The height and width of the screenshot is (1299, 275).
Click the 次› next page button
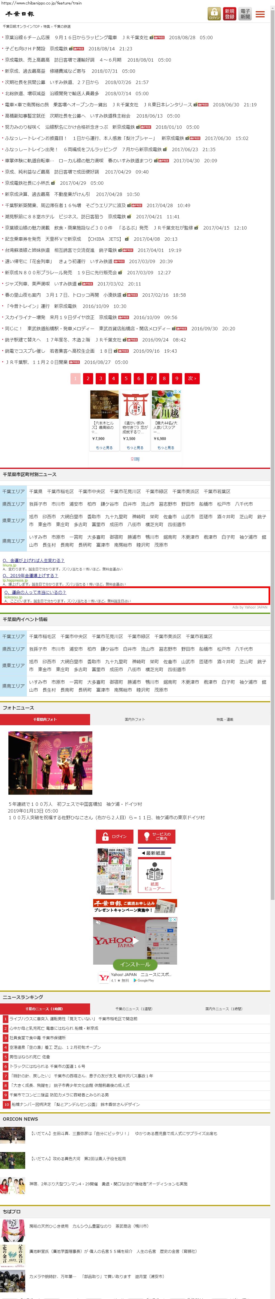(x=191, y=378)
